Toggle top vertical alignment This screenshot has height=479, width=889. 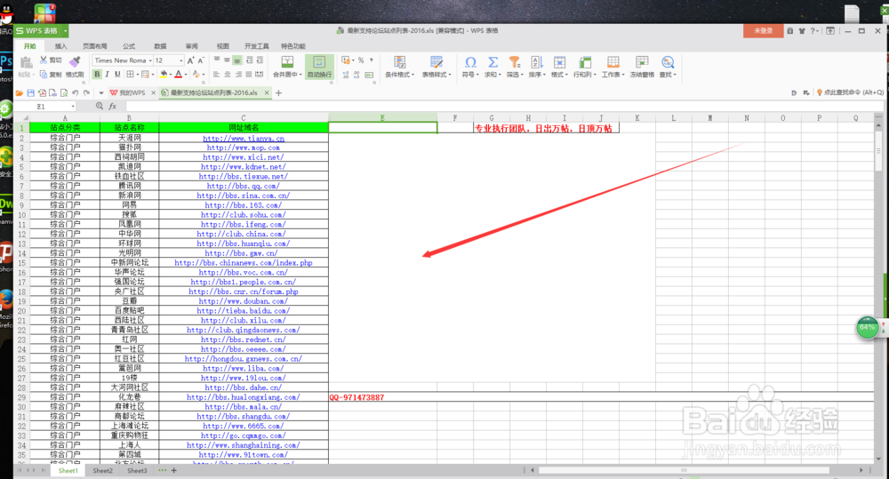point(217,60)
